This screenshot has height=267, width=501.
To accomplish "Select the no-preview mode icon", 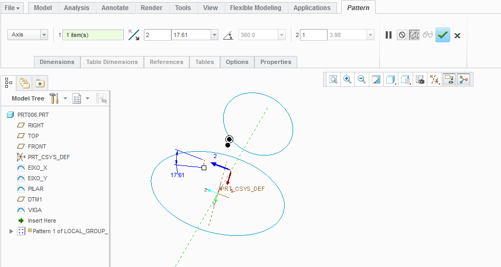I will pos(402,35).
